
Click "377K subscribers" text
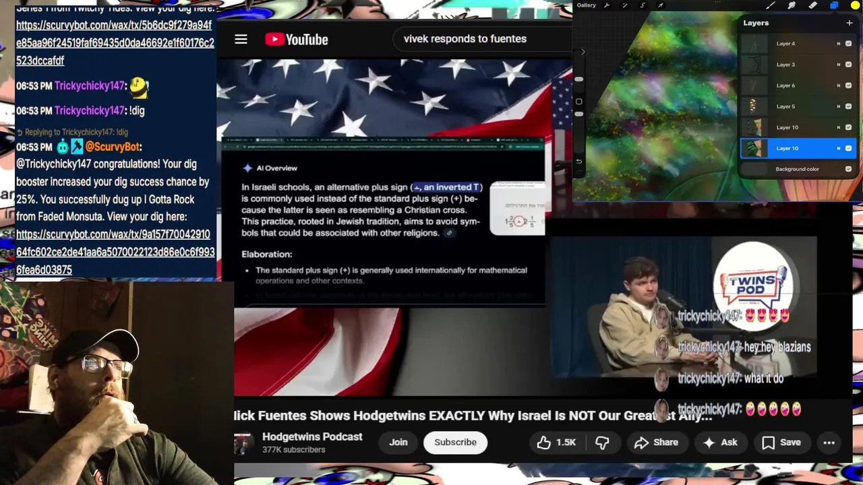pyautogui.click(x=293, y=449)
